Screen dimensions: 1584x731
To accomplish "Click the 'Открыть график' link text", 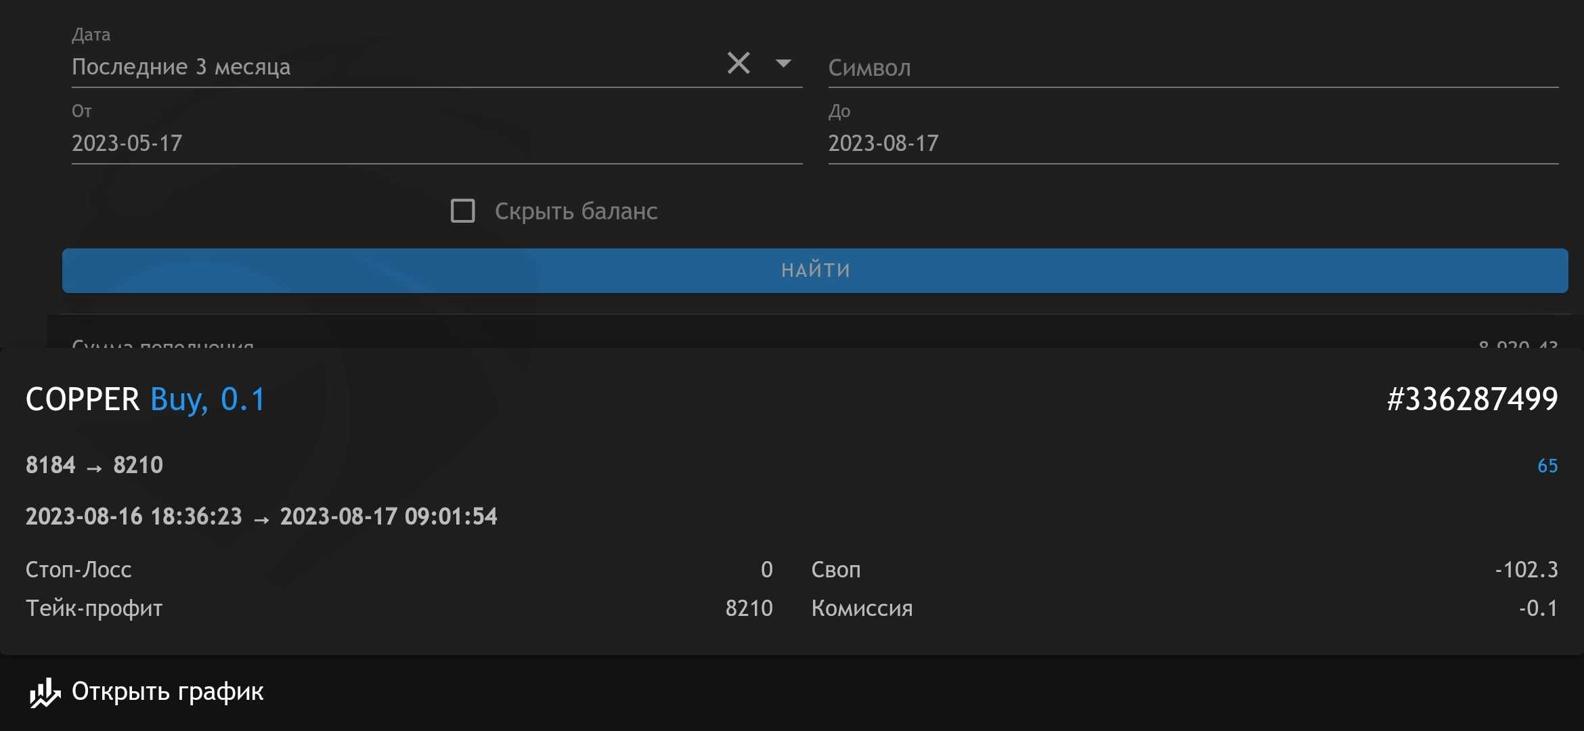I will point(167,692).
